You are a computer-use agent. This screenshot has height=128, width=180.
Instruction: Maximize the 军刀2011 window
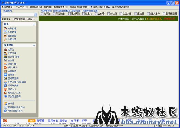click(x=173, y=3)
